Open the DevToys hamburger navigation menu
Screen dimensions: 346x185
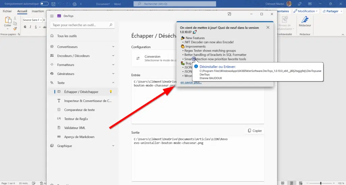(x=52, y=16)
